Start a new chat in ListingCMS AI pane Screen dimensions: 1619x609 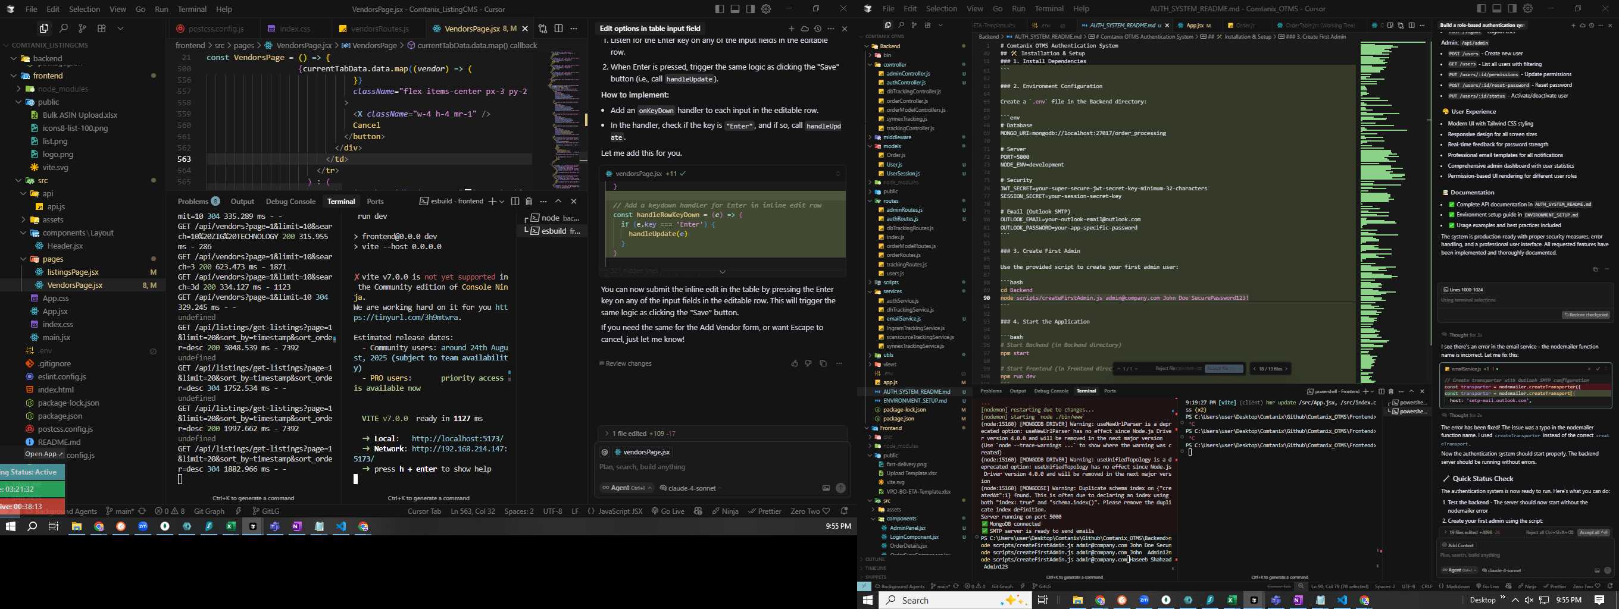click(x=791, y=29)
